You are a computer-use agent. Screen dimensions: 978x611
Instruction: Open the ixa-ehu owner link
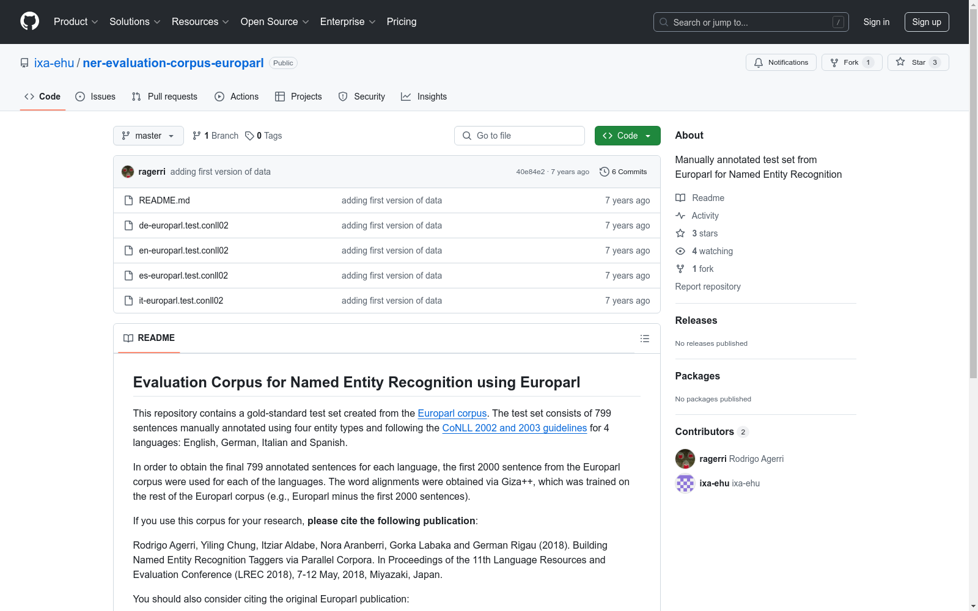pyautogui.click(x=54, y=63)
